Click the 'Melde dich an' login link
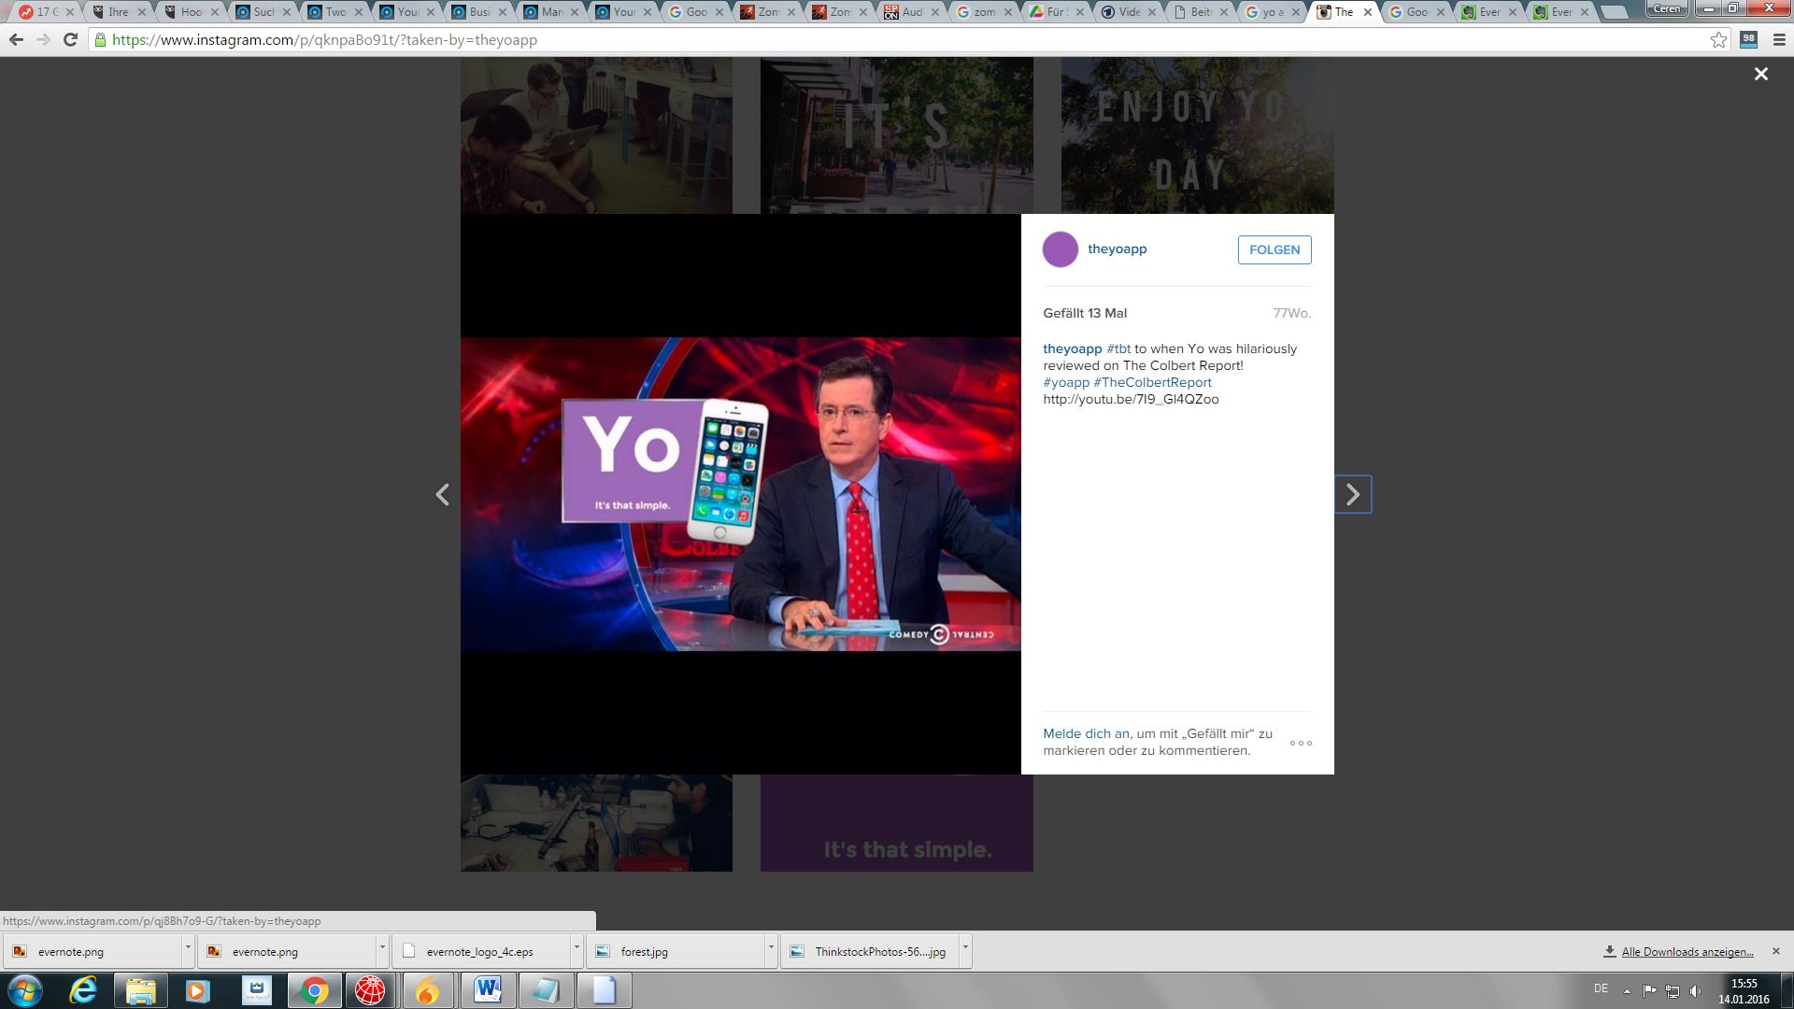Viewport: 1794px width, 1009px height. coord(1086,733)
